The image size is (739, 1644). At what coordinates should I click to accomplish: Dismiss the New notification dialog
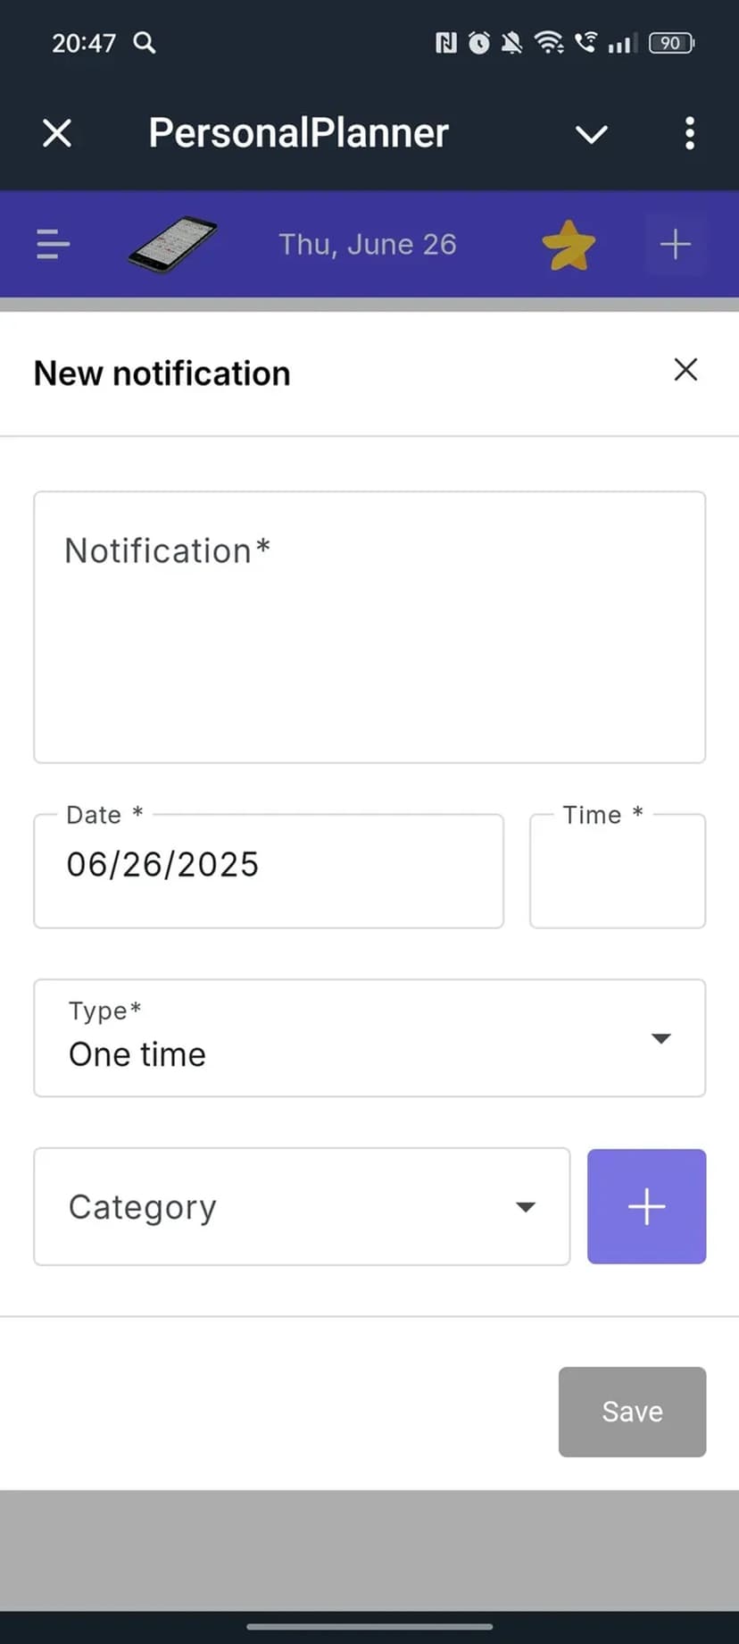685,370
